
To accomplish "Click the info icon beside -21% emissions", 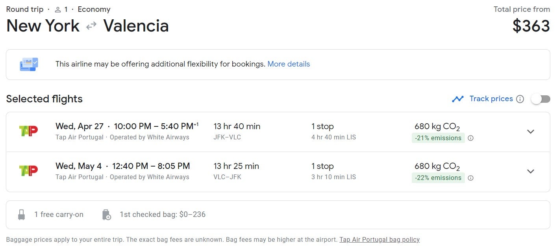I will pyautogui.click(x=470, y=138).
